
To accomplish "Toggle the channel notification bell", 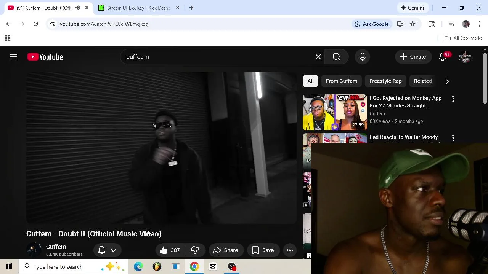I will 102,250.
